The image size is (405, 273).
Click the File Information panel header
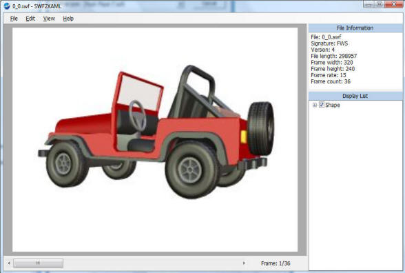(x=355, y=28)
